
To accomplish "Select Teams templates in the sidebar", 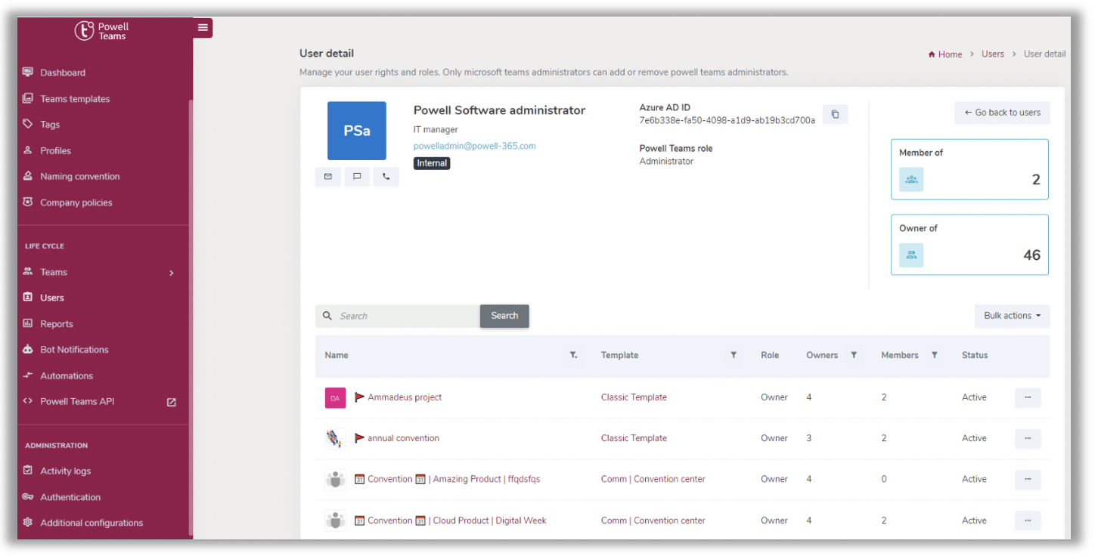I will click(x=73, y=98).
